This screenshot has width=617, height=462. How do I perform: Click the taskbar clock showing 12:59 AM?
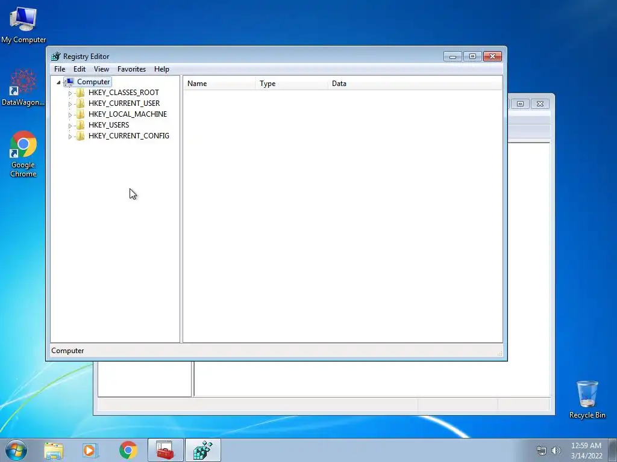586,450
